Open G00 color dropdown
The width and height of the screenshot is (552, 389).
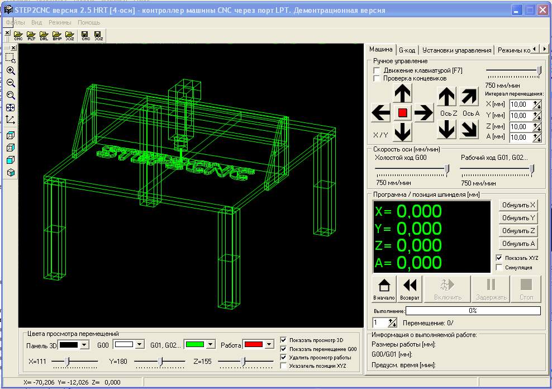point(140,345)
